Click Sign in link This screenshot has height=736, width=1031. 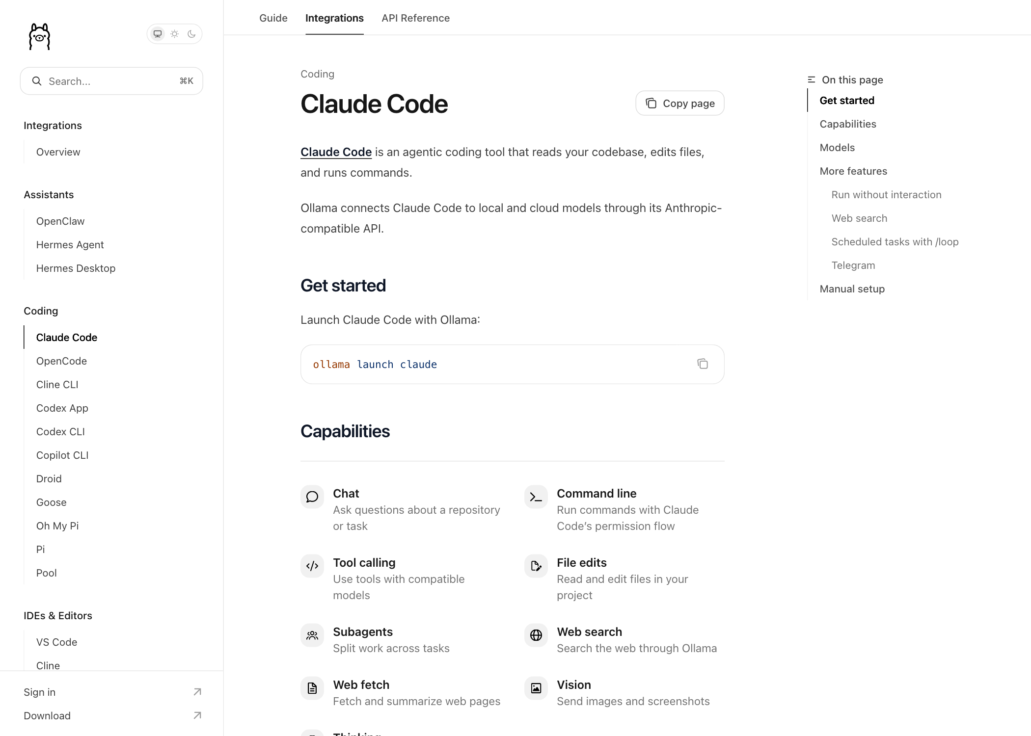(x=40, y=692)
